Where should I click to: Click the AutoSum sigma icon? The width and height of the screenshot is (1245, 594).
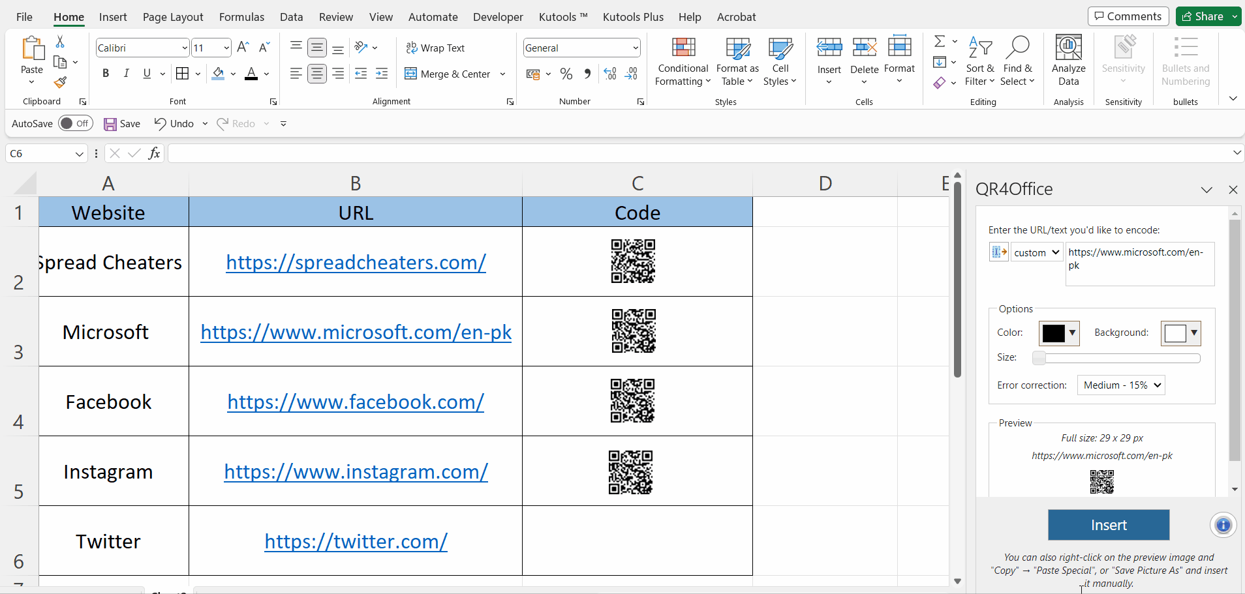coord(940,41)
